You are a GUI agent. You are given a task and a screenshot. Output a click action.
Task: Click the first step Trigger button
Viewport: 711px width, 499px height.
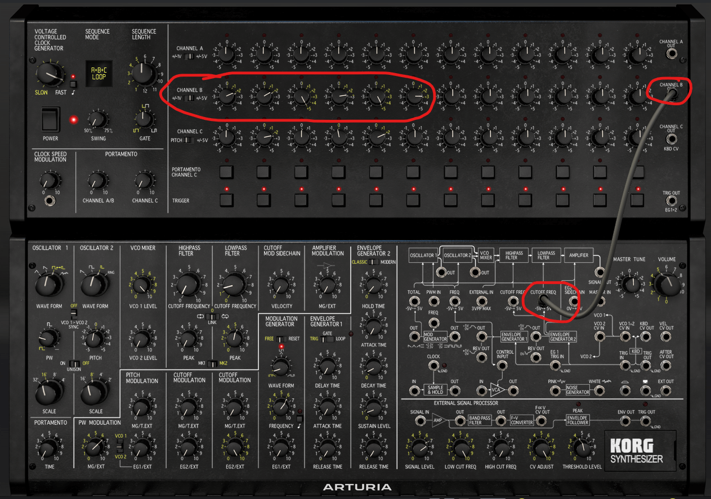click(226, 200)
